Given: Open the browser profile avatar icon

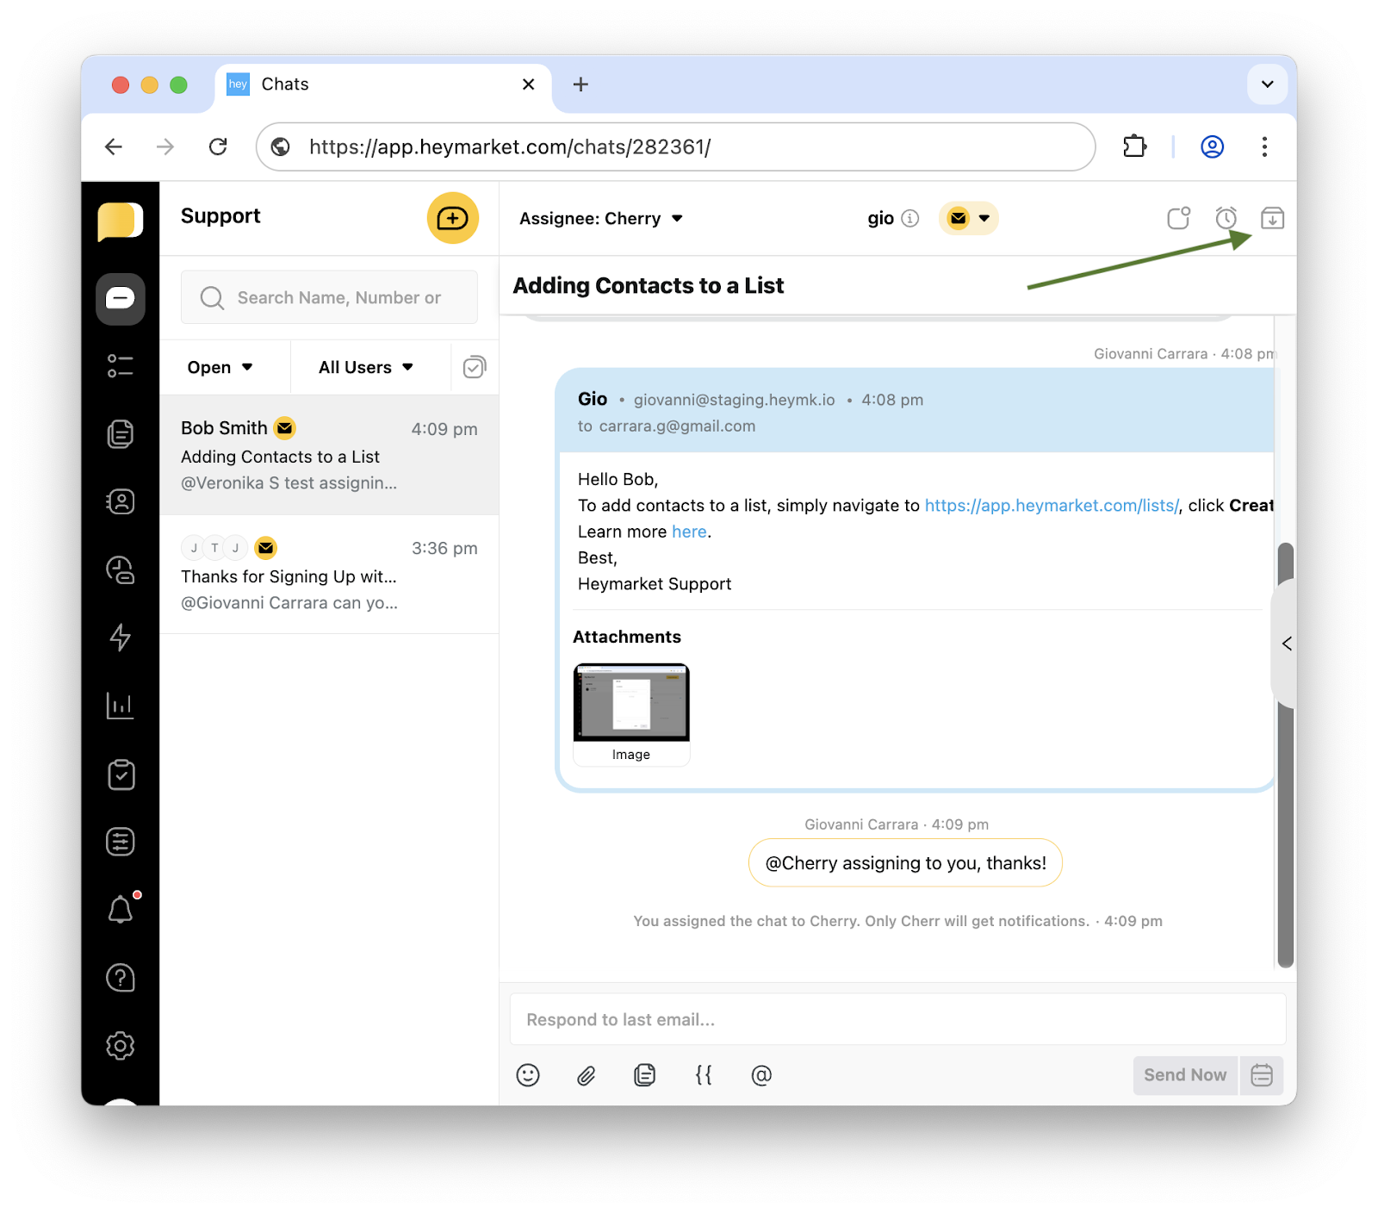Looking at the screenshot, I should click(x=1213, y=147).
